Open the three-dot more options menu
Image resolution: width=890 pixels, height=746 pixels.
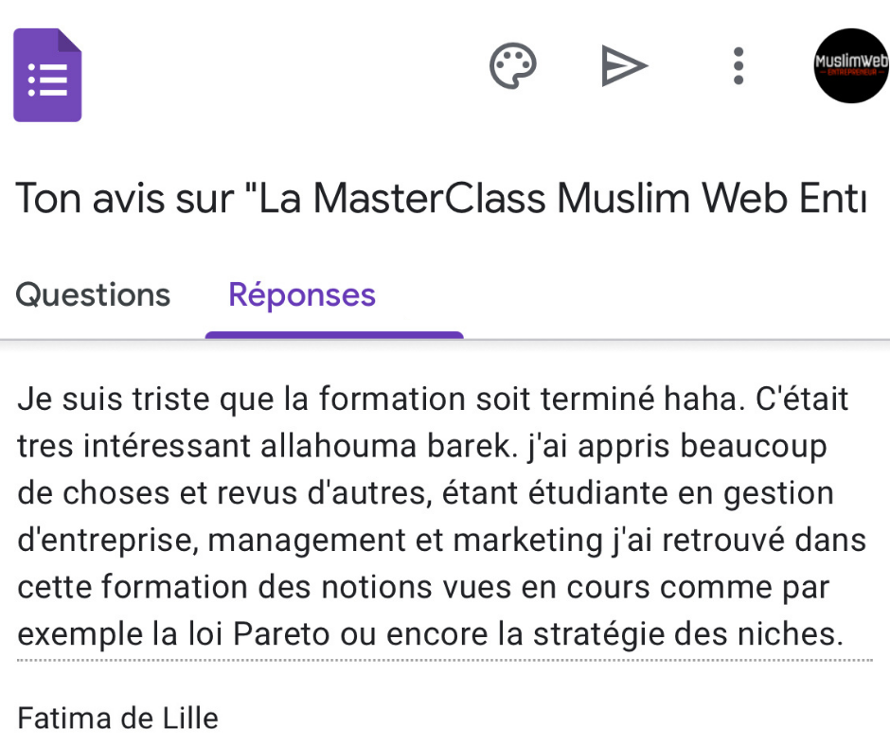[x=739, y=66]
